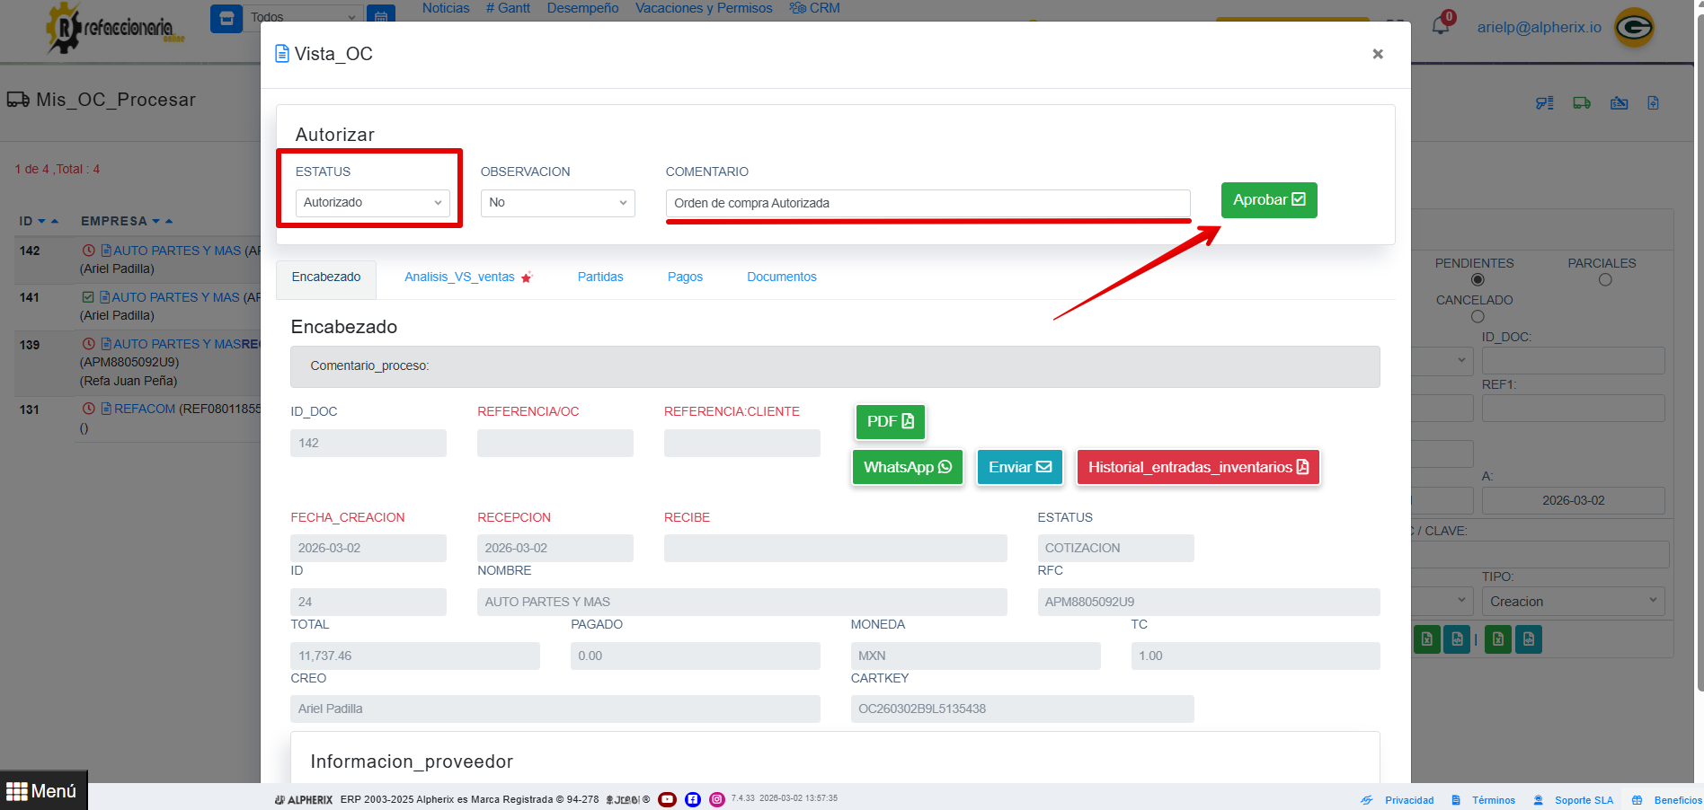
Task: Click the barcode scanner icon
Action: coord(1544,103)
